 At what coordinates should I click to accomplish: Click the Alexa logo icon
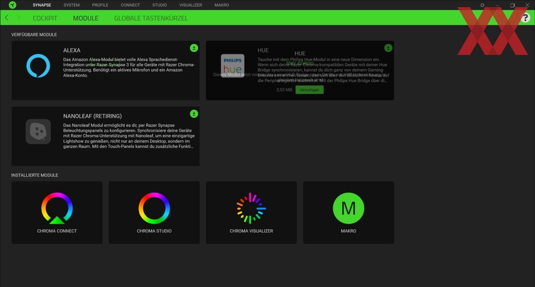pyautogui.click(x=38, y=66)
